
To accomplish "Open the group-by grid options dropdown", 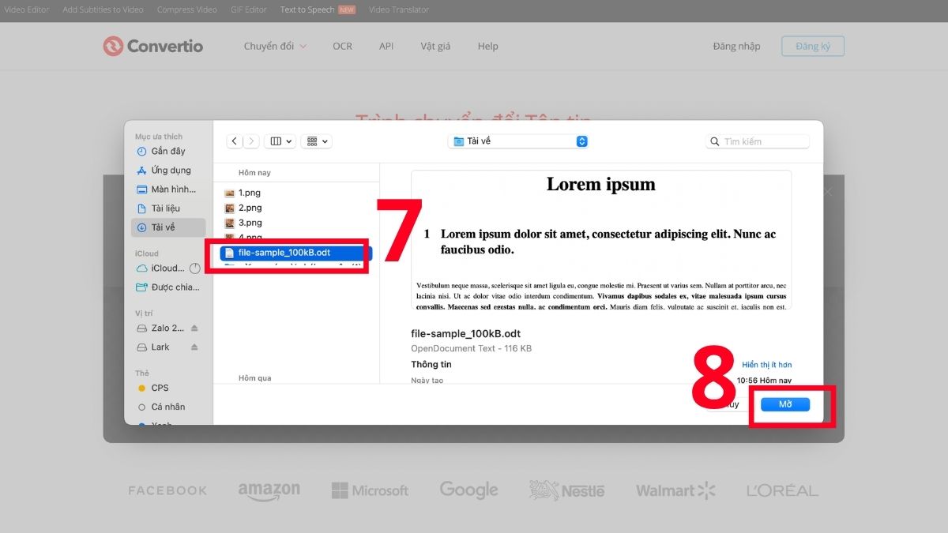I will pyautogui.click(x=317, y=141).
